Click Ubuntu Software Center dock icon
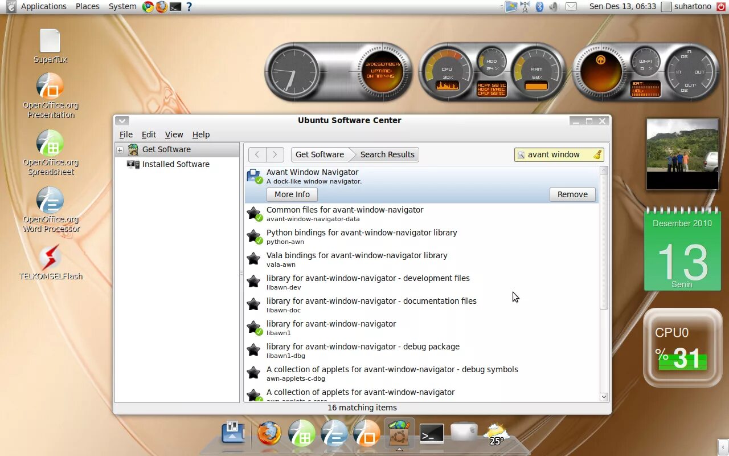 click(x=399, y=433)
